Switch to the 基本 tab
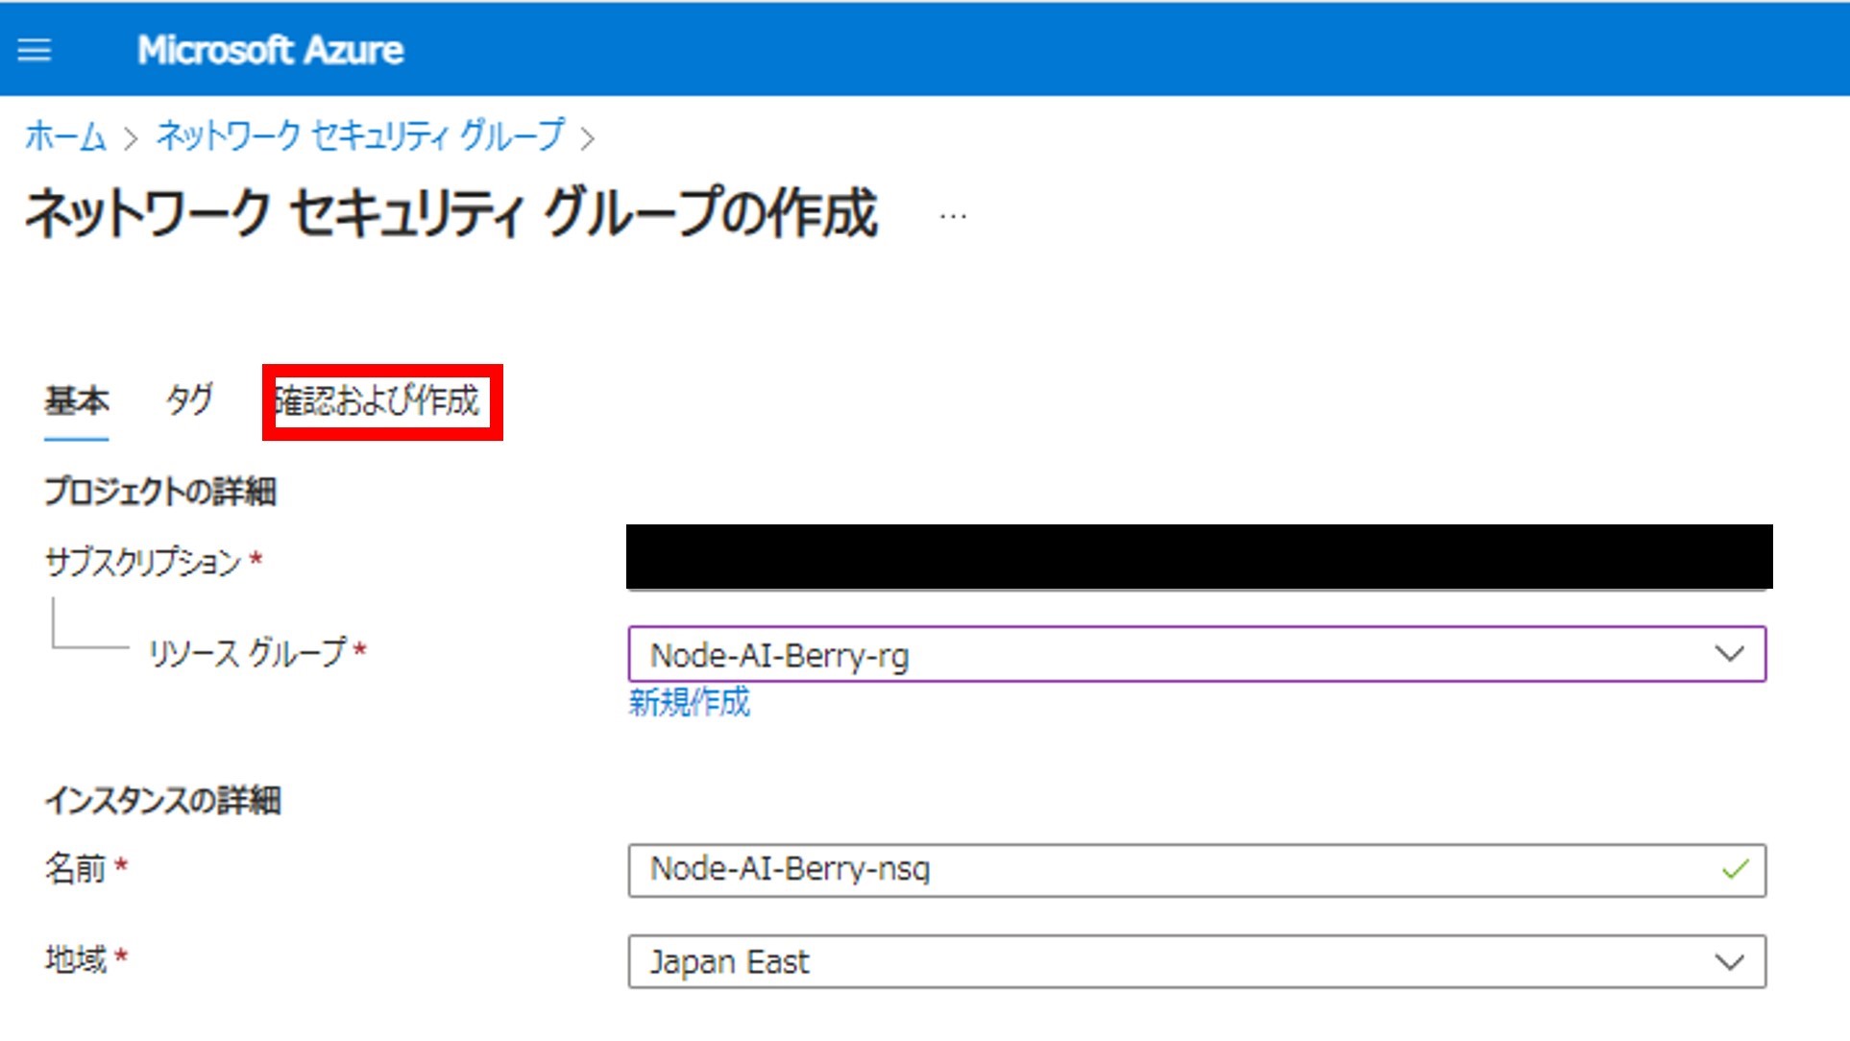 pos(76,400)
